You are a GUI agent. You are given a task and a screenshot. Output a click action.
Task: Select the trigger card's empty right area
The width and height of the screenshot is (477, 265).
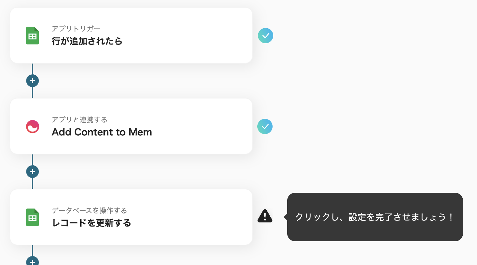(197, 36)
